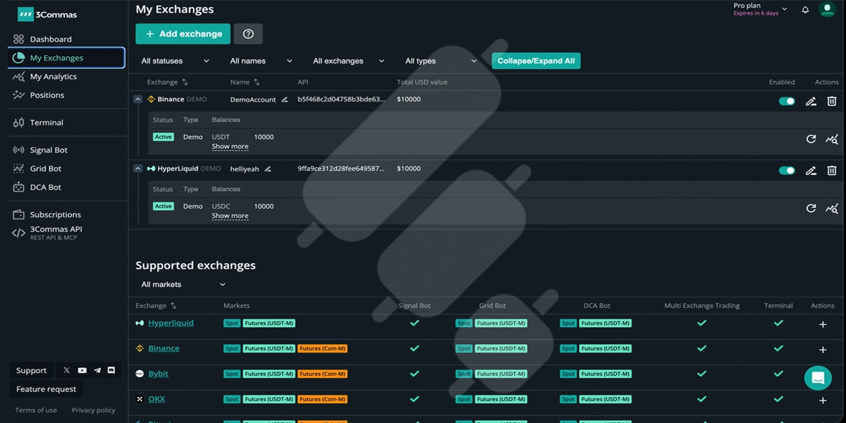Open analytics icon for the HyperLiquid account
This screenshot has height=423, width=846.
point(832,209)
